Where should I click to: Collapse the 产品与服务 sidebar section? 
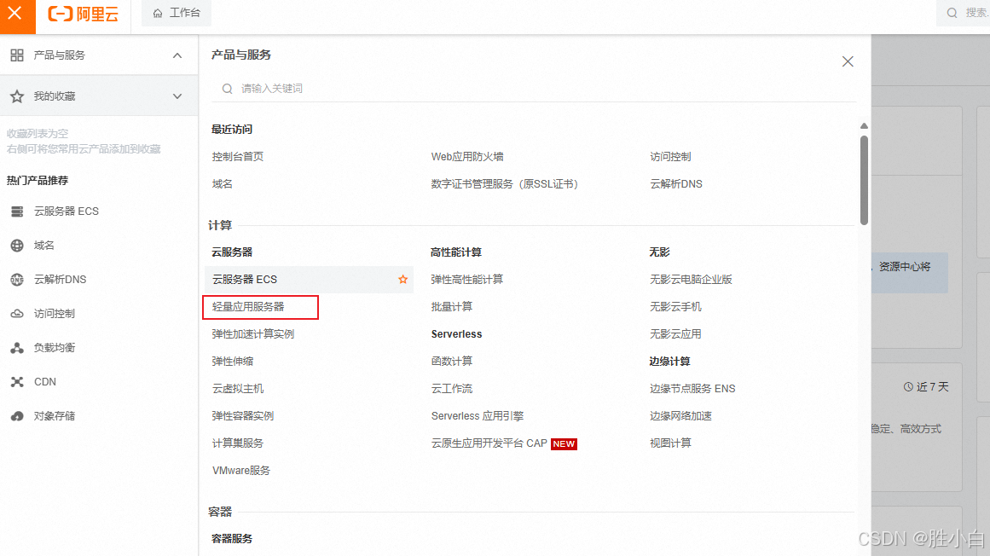click(x=177, y=55)
